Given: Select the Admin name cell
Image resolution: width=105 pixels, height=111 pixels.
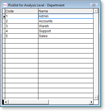Looking at the screenshot, I should [66, 16].
